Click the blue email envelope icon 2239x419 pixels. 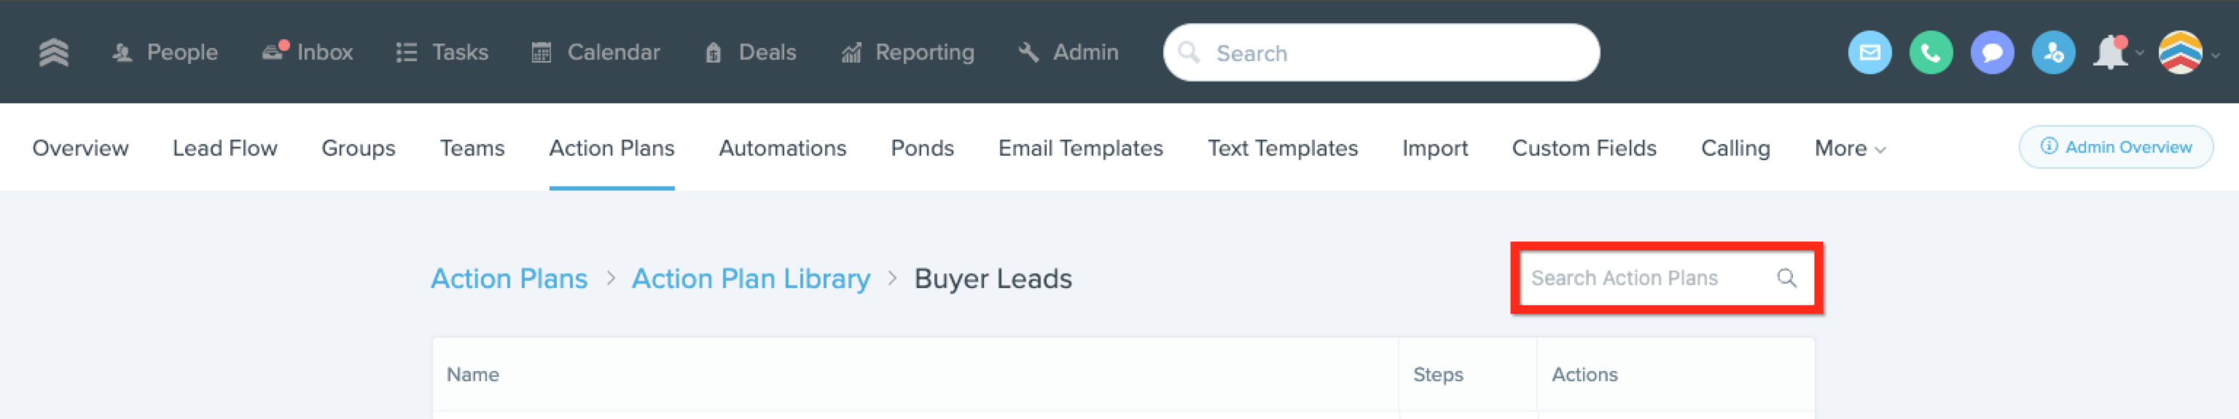(1869, 53)
